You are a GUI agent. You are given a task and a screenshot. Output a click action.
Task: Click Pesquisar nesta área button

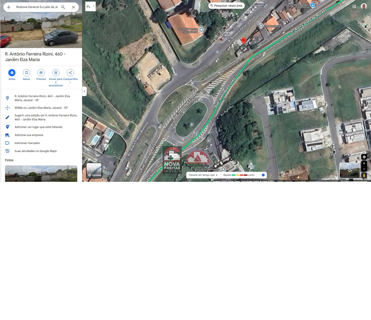[x=226, y=6]
